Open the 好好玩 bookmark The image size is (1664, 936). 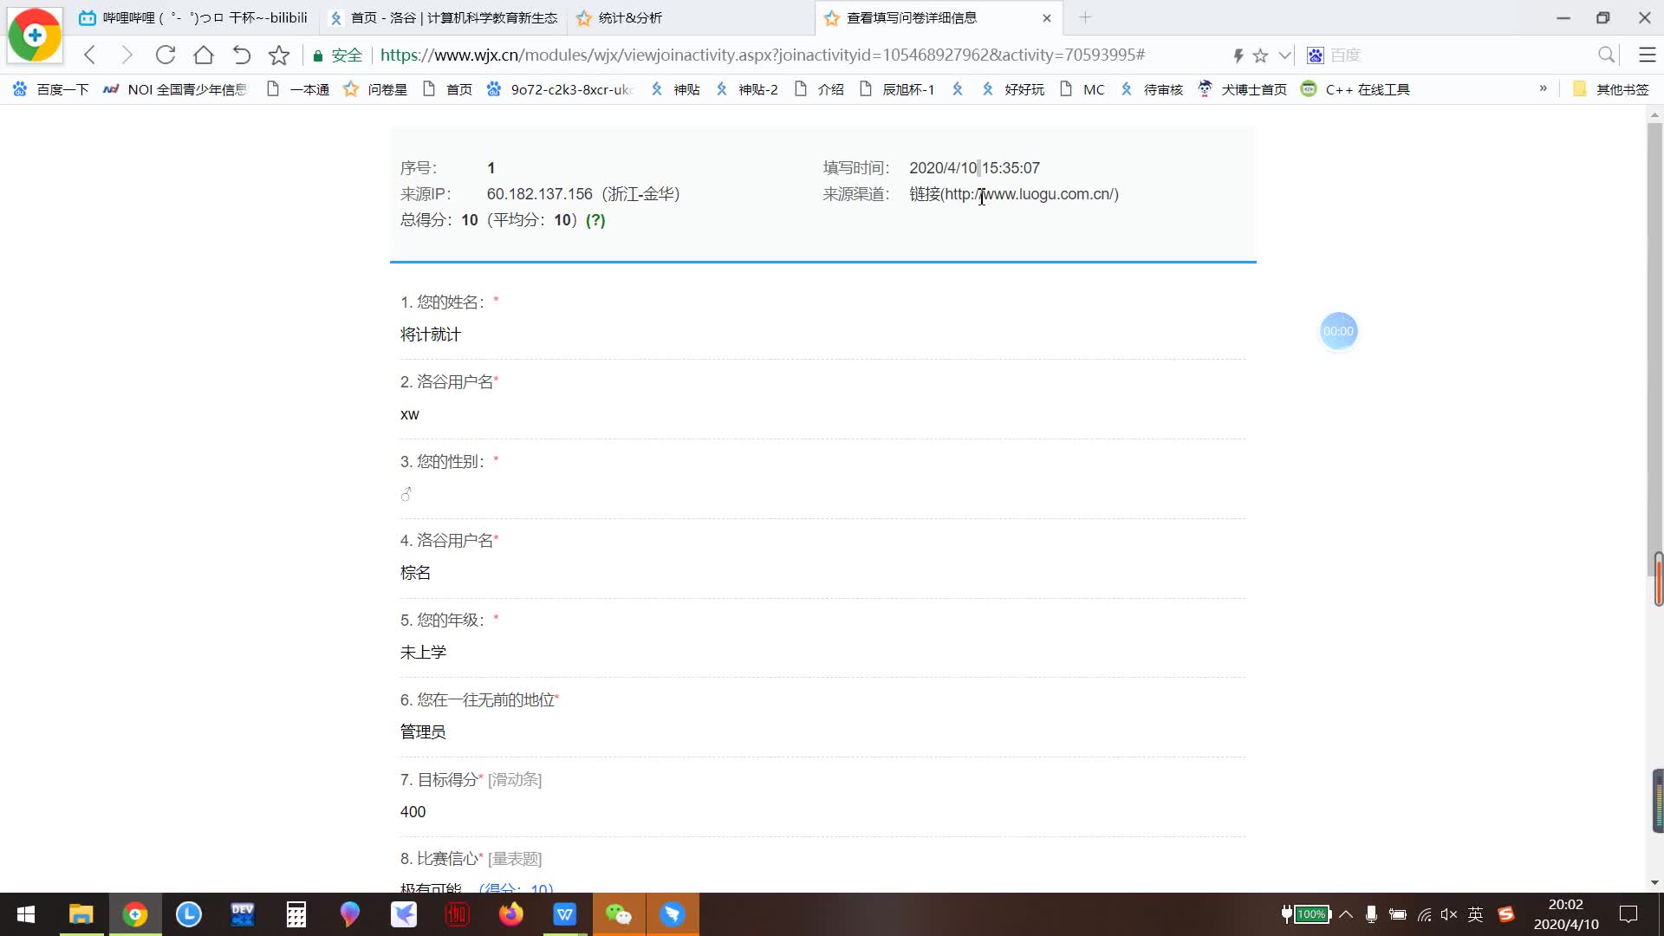[1013, 89]
